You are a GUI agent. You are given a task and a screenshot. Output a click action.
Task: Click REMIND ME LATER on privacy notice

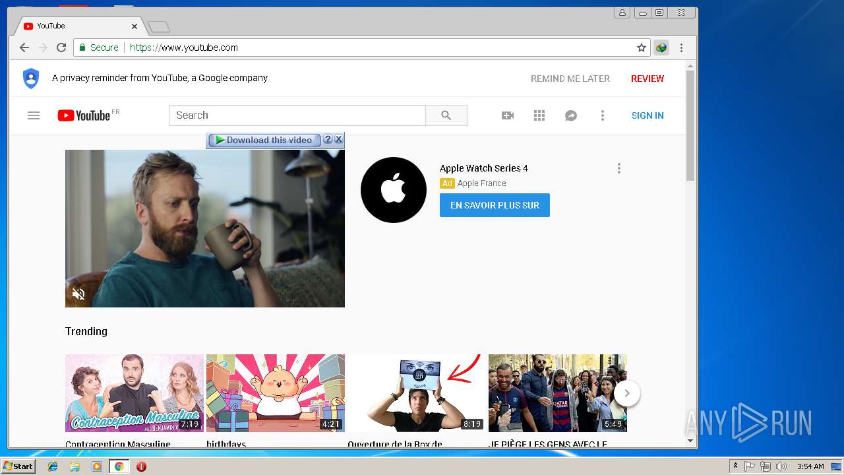tap(570, 79)
